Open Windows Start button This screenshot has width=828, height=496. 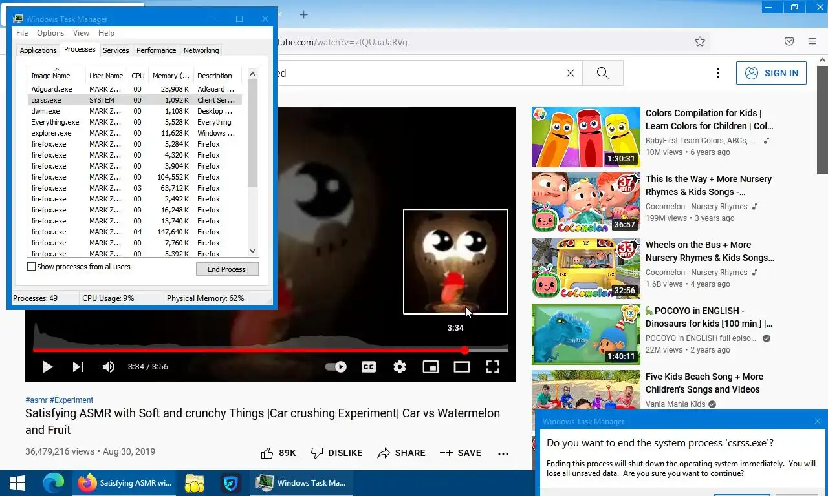17,482
